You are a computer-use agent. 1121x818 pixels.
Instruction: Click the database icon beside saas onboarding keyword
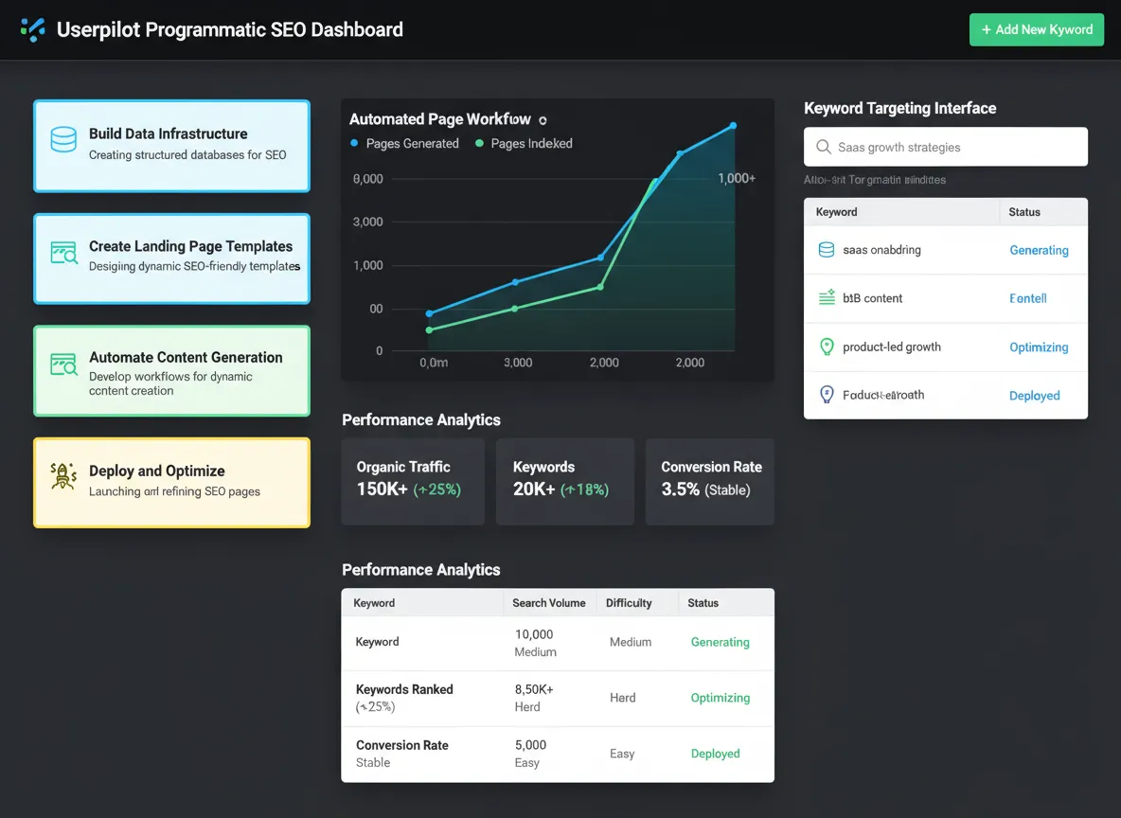[x=826, y=250]
